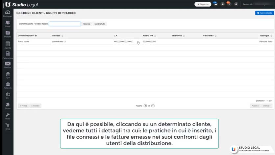Sort by Tipologia column

[x=266, y=36]
